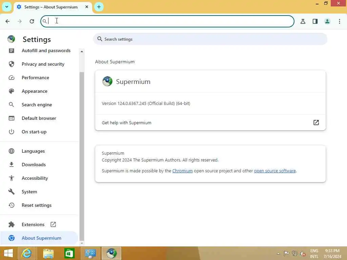This screenshot has width=347, height=260.
Task: Select About Supermium in sidebar
Action: point(39,238)
